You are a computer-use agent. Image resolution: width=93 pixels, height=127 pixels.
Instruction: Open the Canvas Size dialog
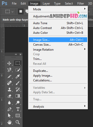pyautogui.click(x=58, y=45)
